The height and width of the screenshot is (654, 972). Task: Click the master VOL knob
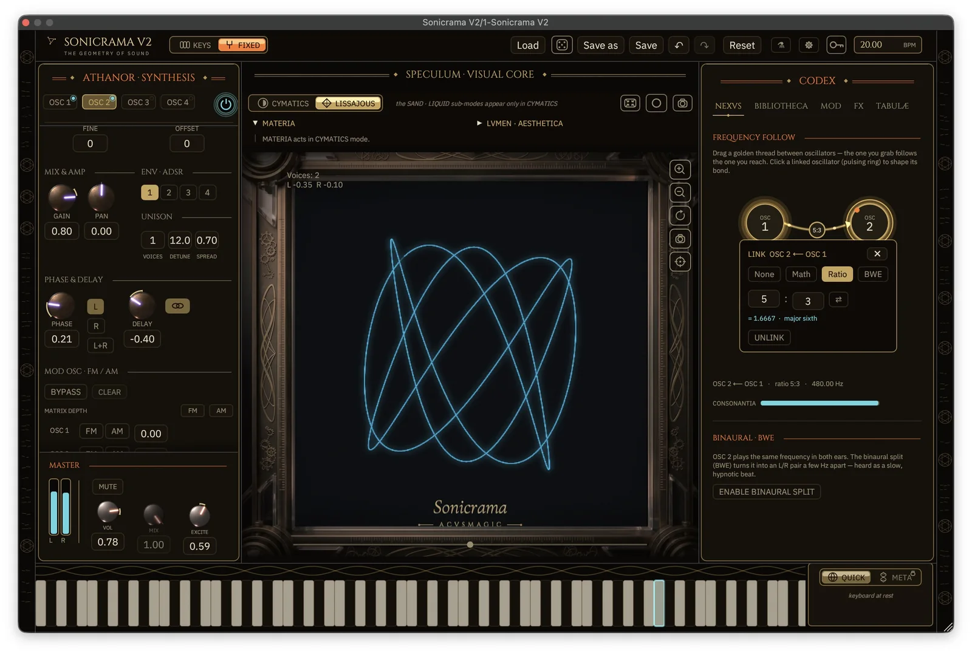pos(108,511)
